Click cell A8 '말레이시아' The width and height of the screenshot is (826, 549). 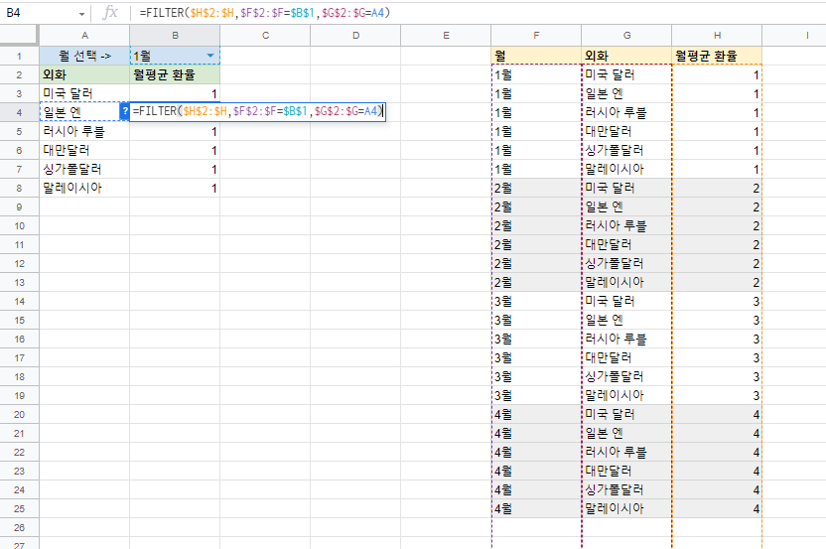tap(84, 188)
